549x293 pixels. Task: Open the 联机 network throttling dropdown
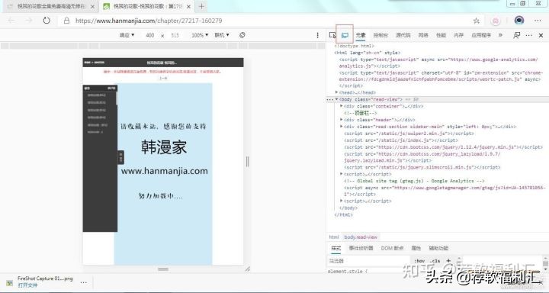222,35
